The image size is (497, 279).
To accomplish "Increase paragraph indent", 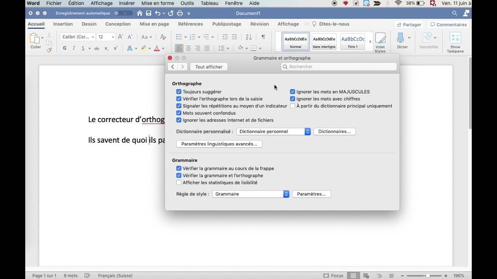I will [234, 37].
